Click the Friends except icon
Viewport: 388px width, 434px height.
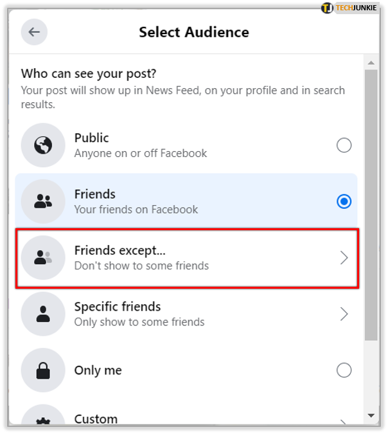[43, 257]
